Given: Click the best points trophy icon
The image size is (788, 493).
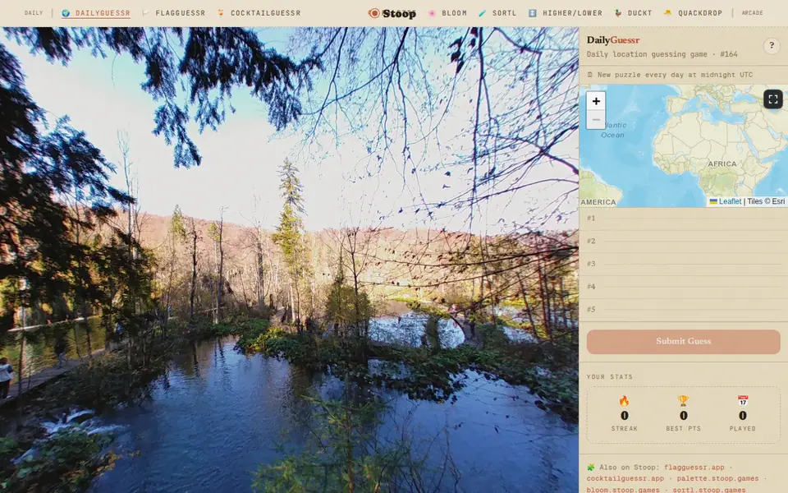Looking at the screenshot, I should (683, 401).
